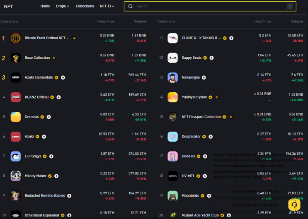Viewport: 308px width, 219px height.
Task: Click the CLONE X collection icon
Action: [x=173, y=38]
